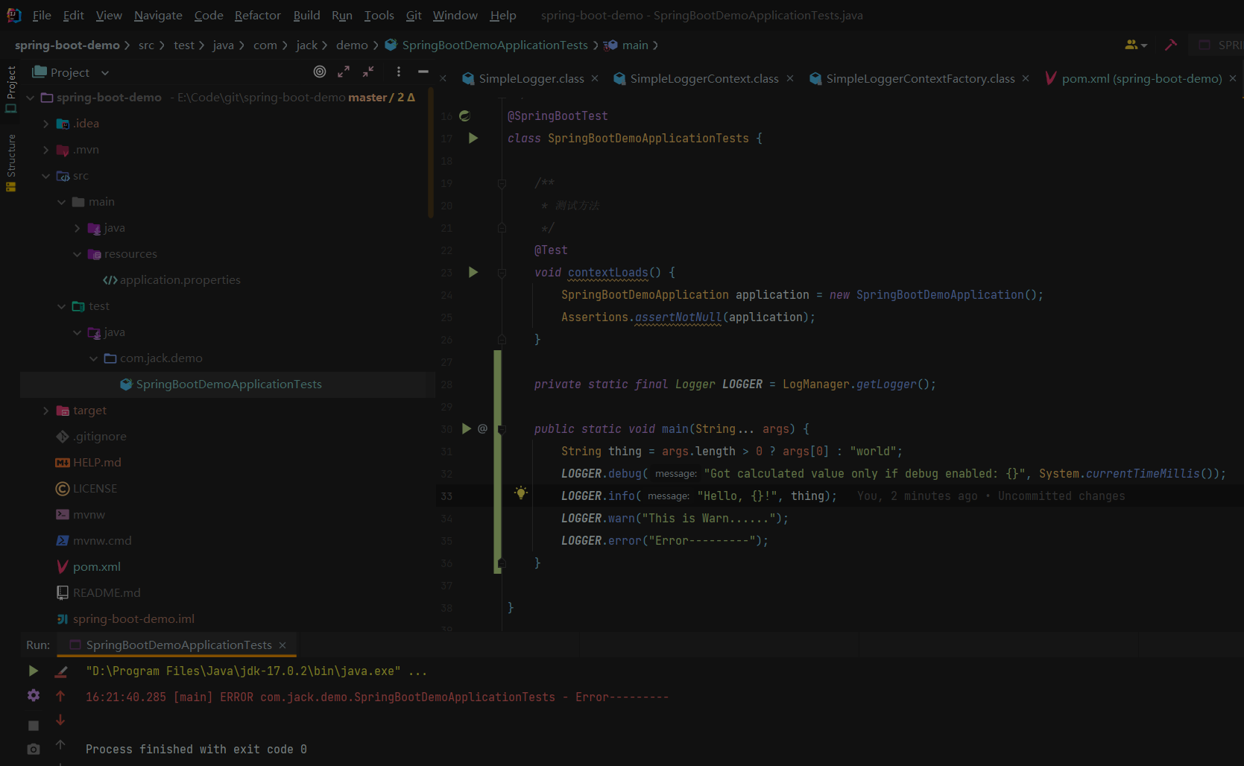Collapse all in Project panel
Image resolution: width=1244 pixels, height=766 pixels.
[368, 72]
